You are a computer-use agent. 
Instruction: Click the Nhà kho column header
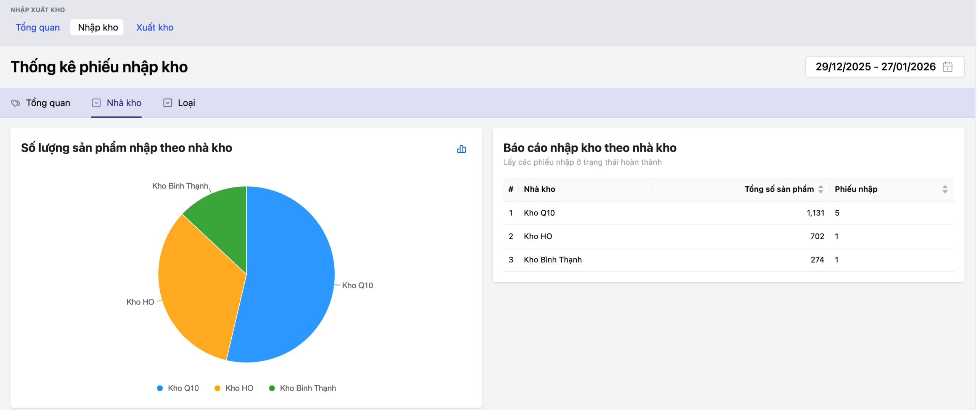tap(539, 189)
